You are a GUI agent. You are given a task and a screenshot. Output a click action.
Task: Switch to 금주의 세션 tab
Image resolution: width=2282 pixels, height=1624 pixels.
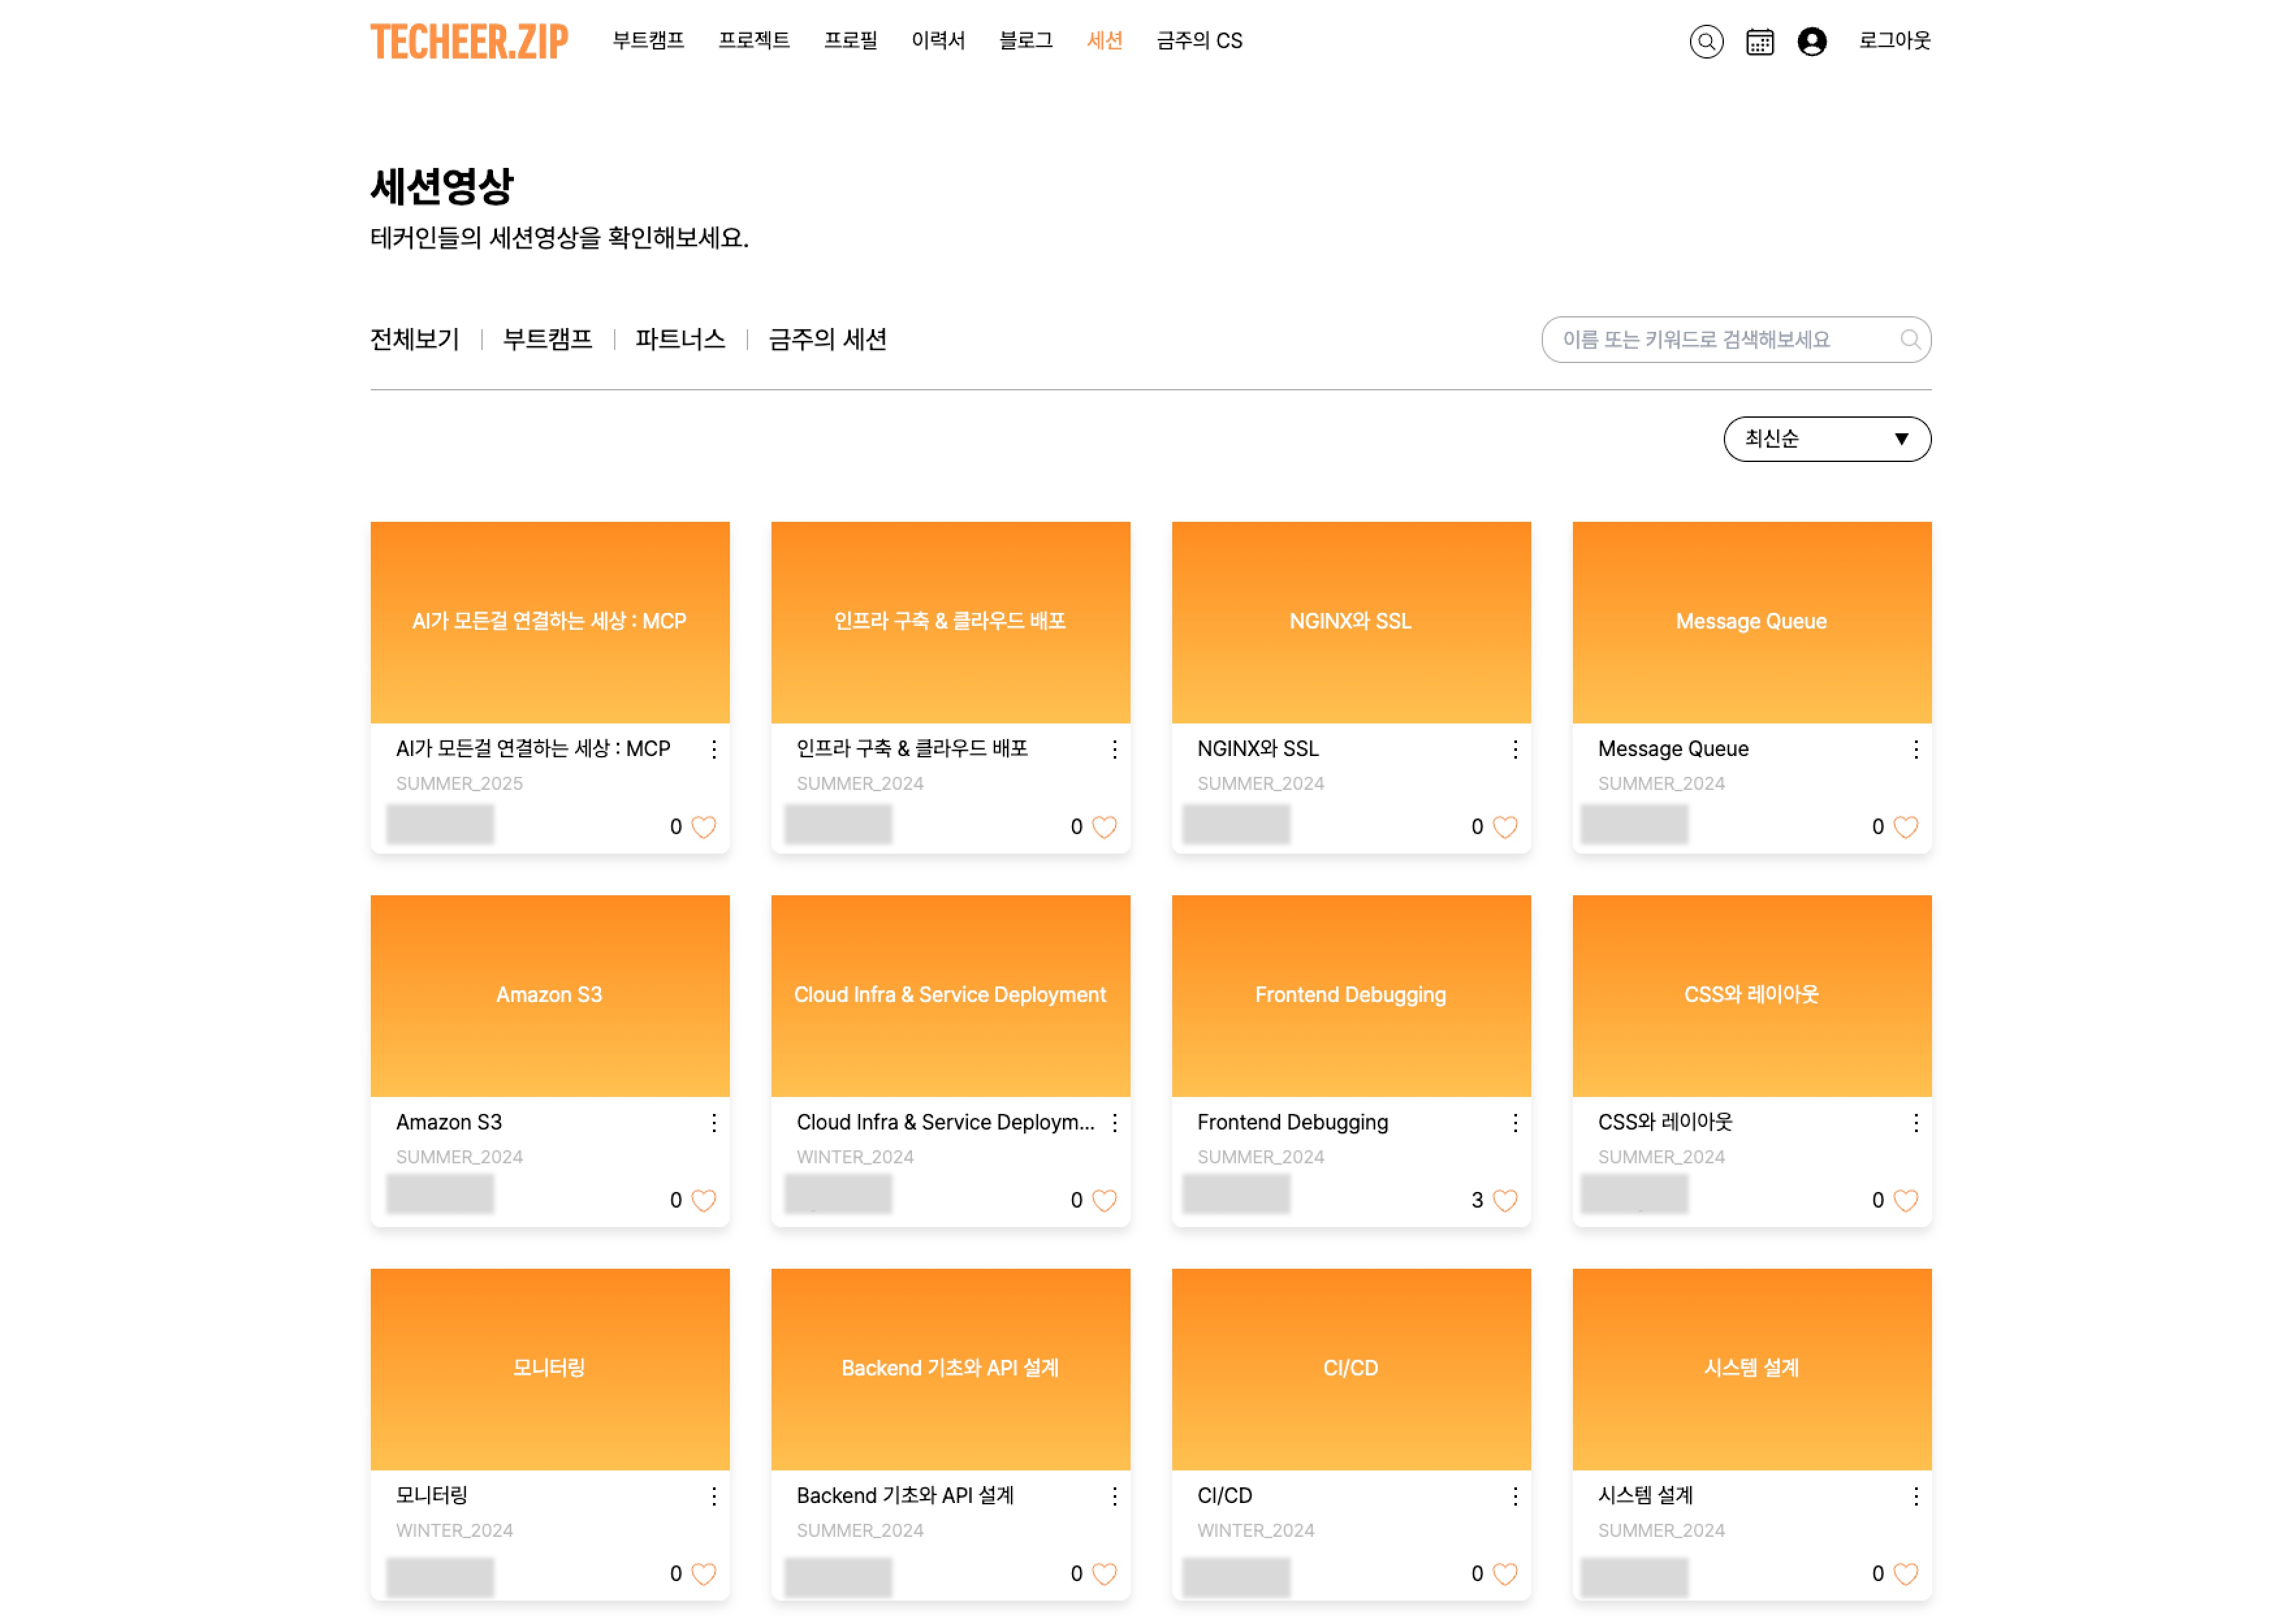pyautogui.click(x=827, y=339)
